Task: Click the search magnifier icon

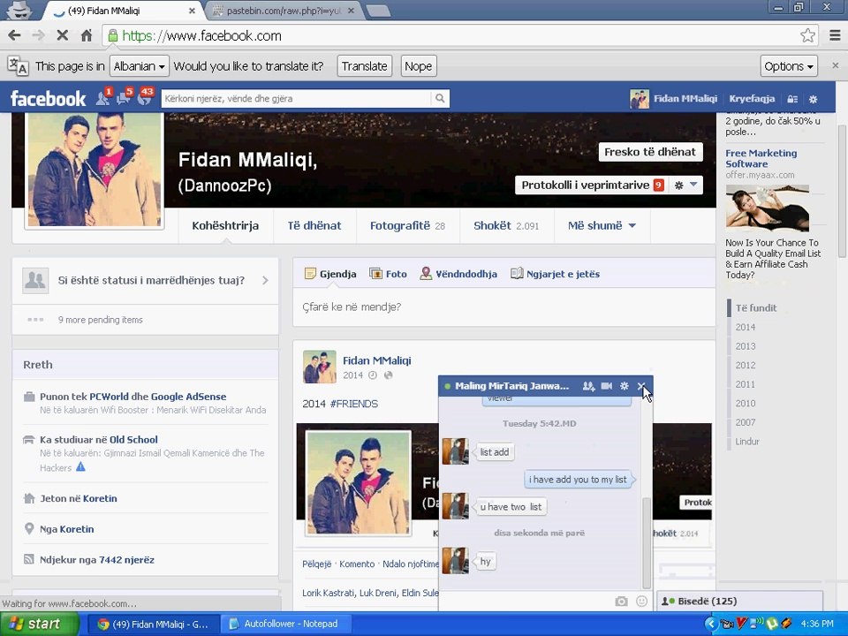Action: (440, 98)
